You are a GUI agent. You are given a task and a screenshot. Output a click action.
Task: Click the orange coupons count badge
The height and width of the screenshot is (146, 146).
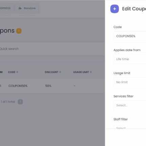(x=19, y=31)
